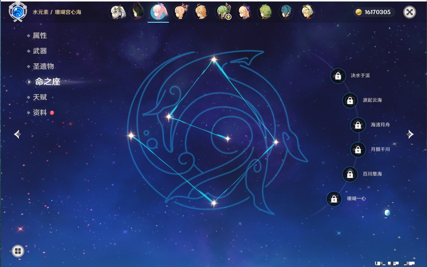Open the locked 决水于溪 constellation node
427x267 pixels.
338,76
